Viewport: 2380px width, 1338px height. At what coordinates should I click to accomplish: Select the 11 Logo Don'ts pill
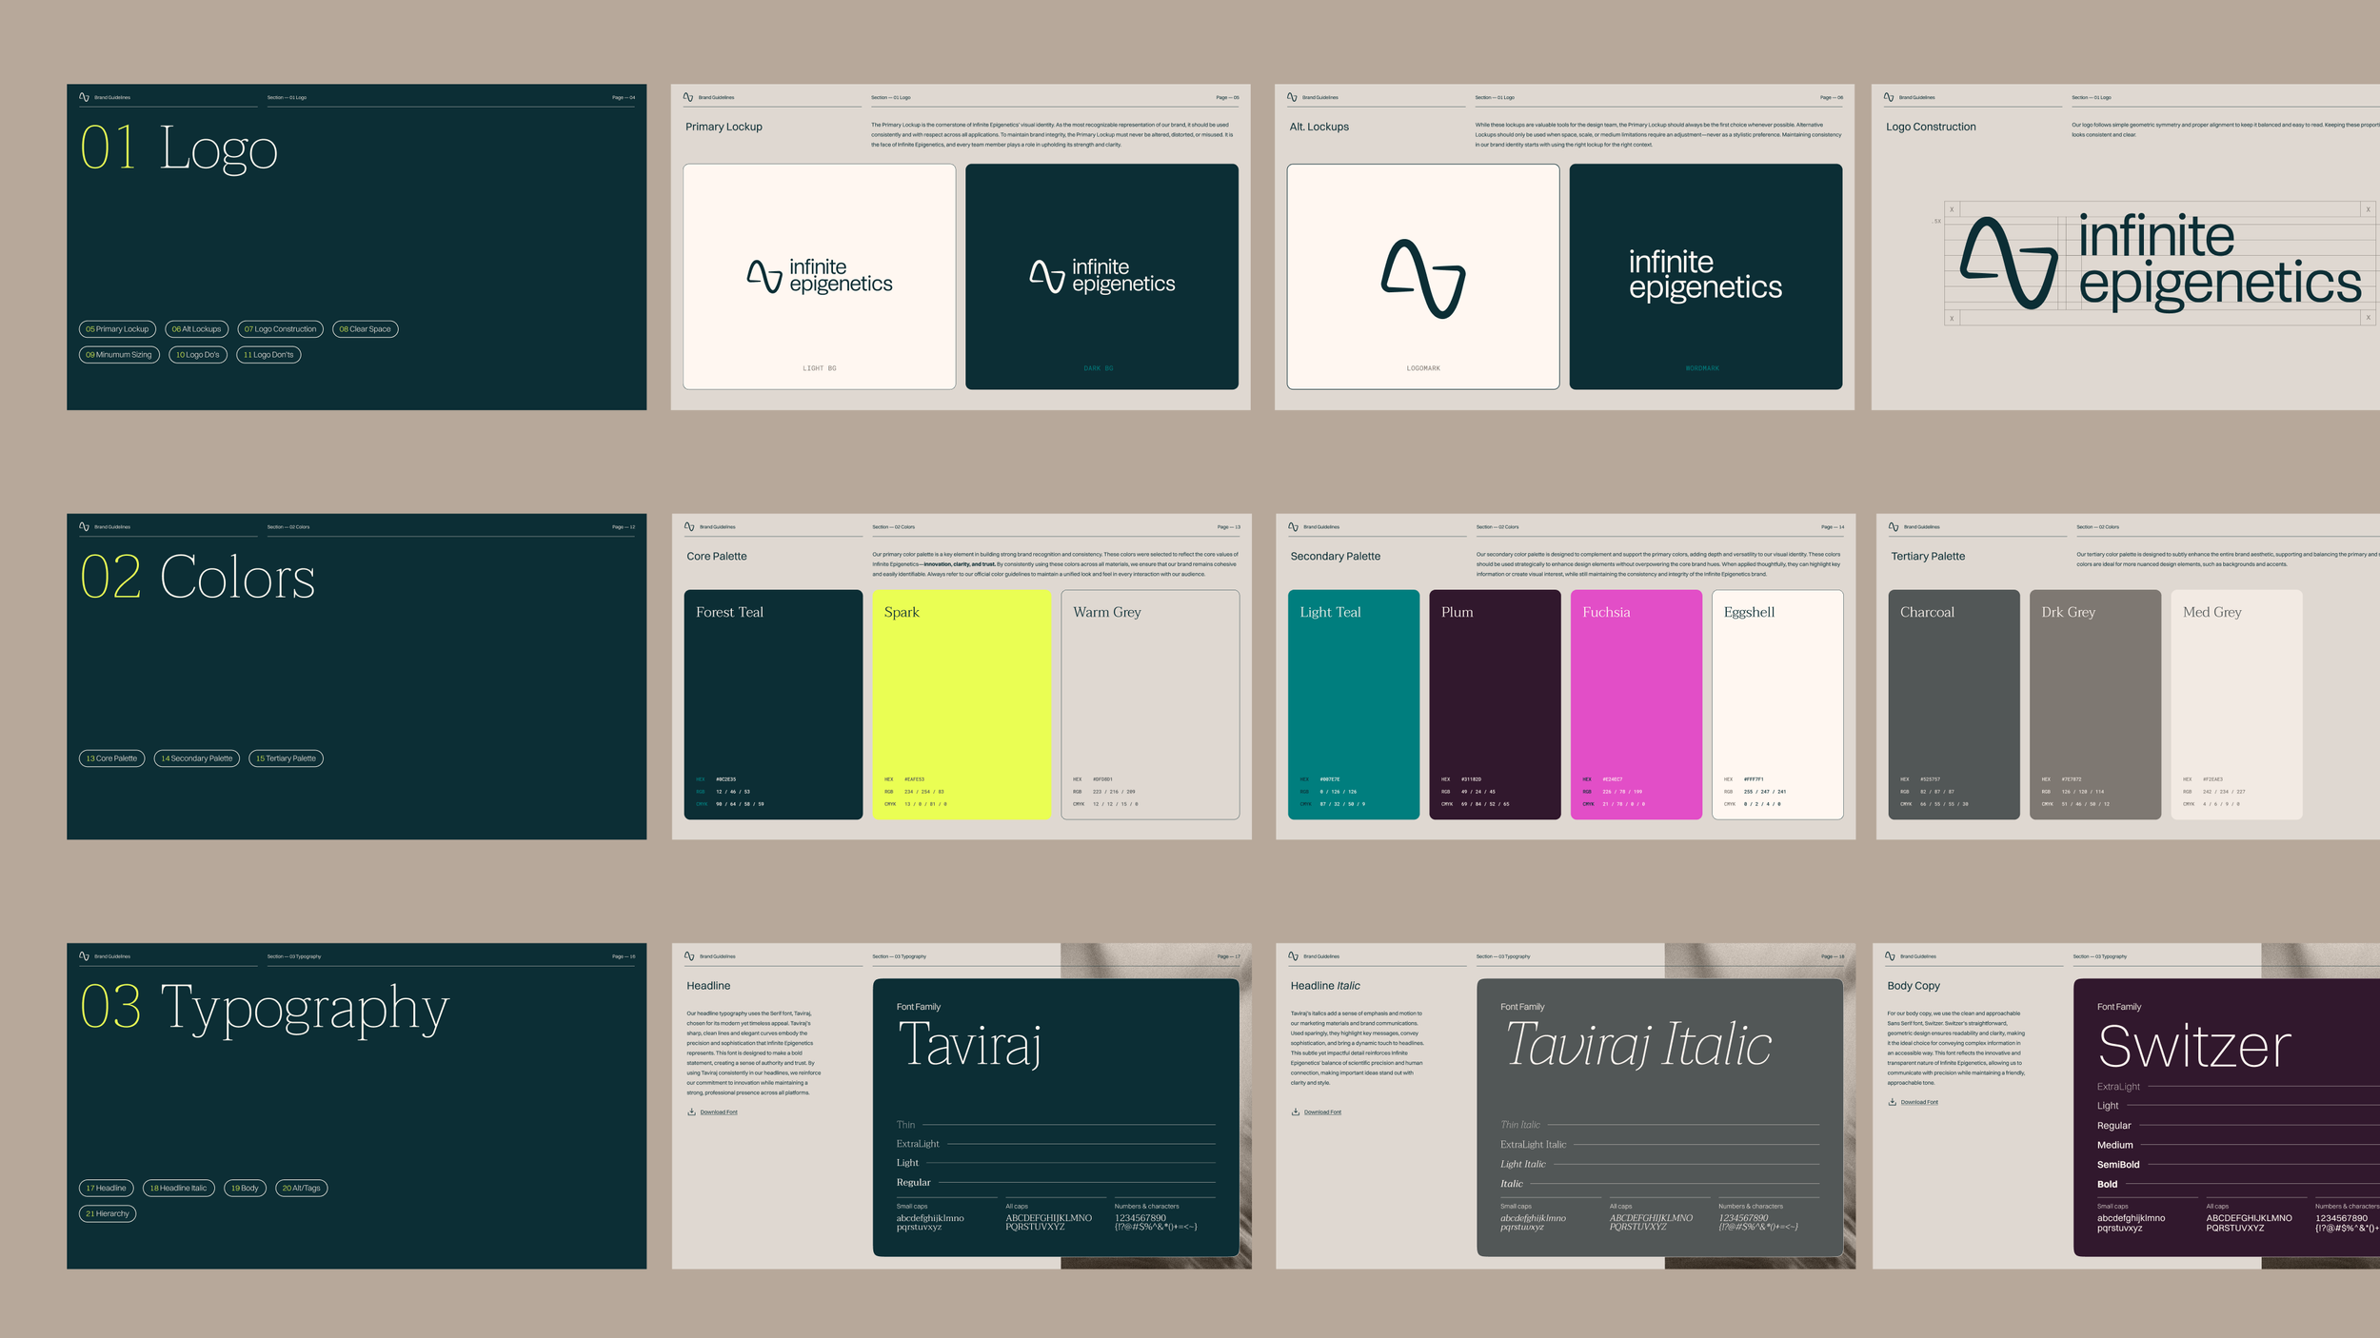268,355
